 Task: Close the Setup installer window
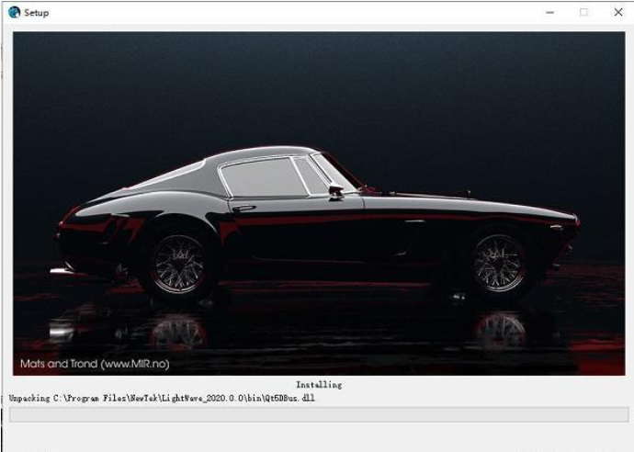pos(618,13)
